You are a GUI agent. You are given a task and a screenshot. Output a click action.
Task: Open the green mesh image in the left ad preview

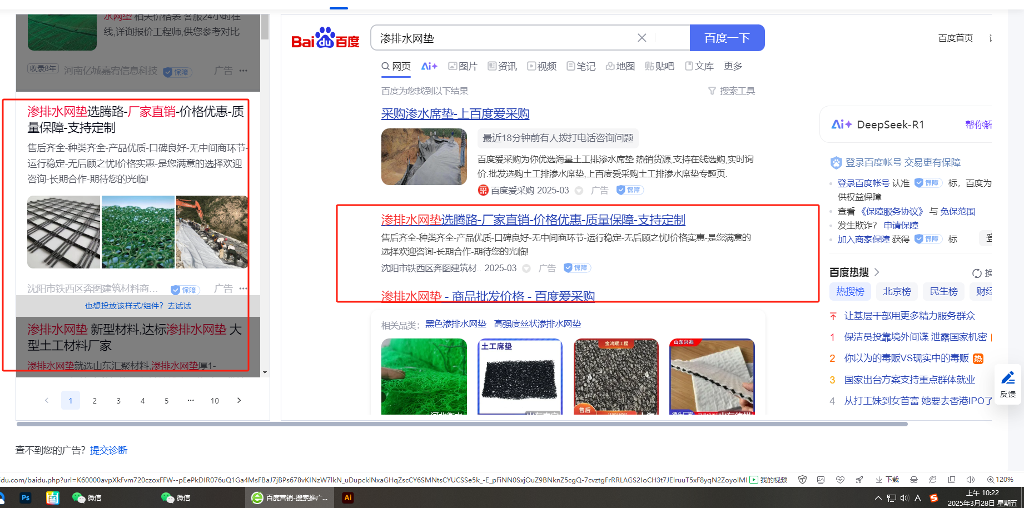coord(138,232)
